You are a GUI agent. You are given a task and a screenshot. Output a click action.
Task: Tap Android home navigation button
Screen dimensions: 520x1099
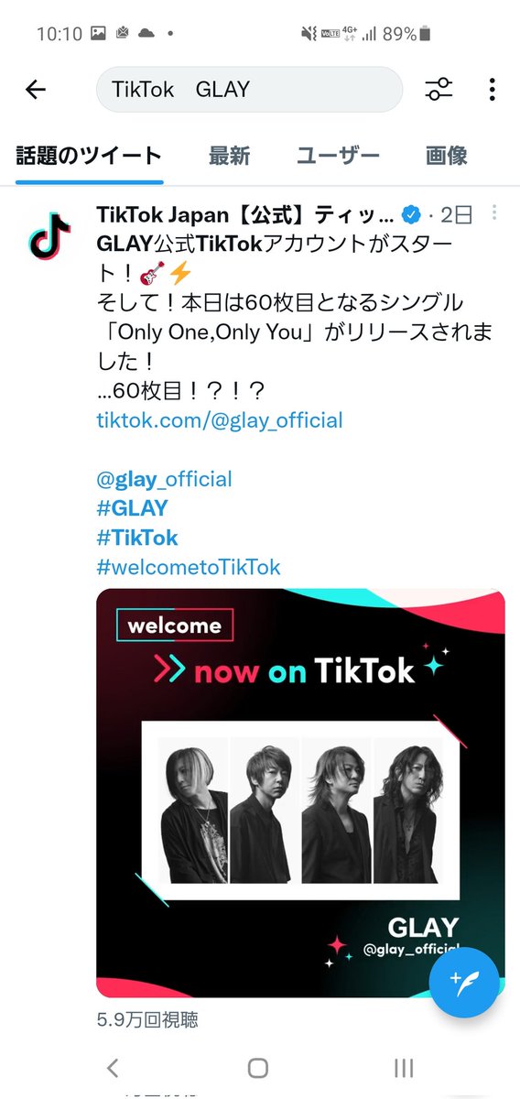click(x=258, y=1067)
